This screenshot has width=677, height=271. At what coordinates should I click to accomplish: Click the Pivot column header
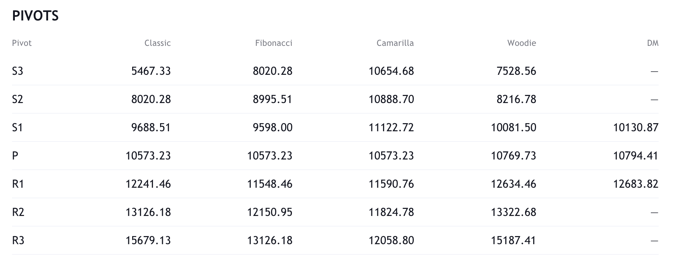pyautogui.click(x=22, y=43)
